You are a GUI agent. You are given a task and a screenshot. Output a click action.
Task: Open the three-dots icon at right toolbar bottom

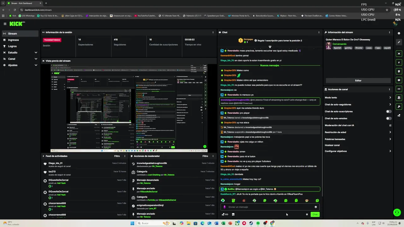(x=399, y=115)
